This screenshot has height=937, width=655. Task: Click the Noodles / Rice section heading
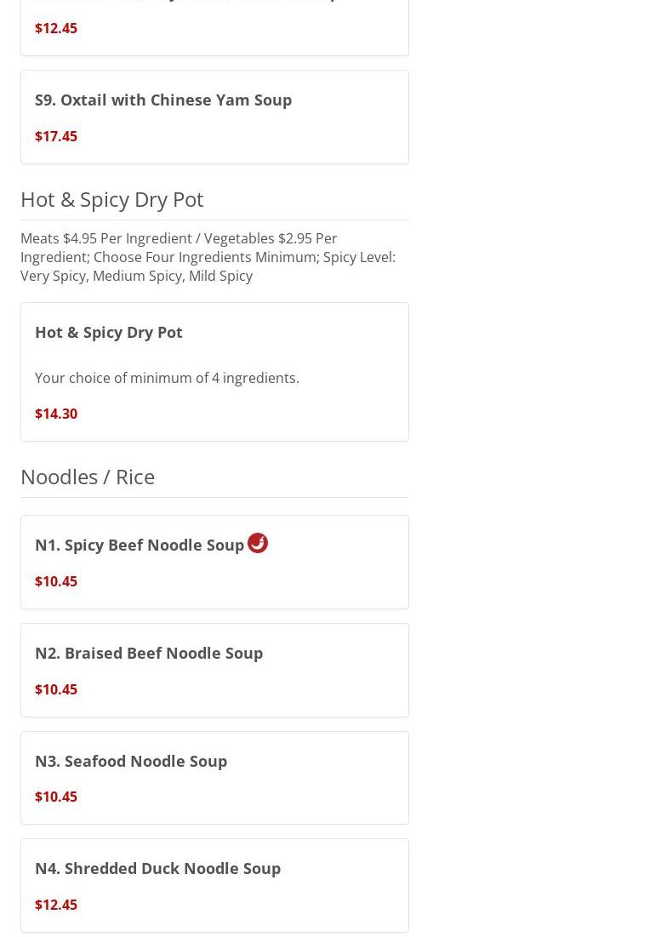pyautogui.click(x=88, y=477)
